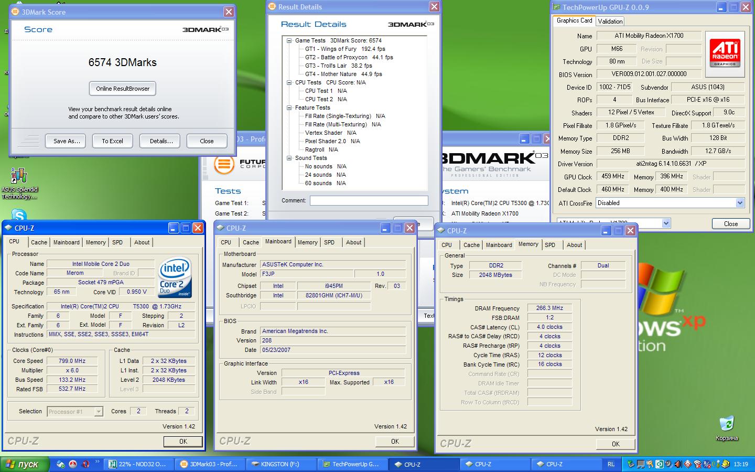Click inside the Comment input field
This screenshot has height=472, width=755.
pos(369,200)
